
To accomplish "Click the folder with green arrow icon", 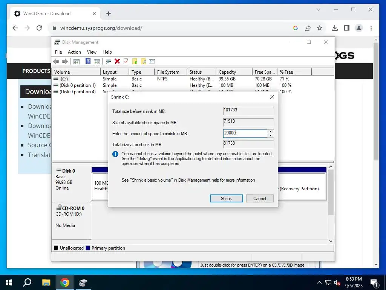I will pyautogui.click(x=135, y=62).
